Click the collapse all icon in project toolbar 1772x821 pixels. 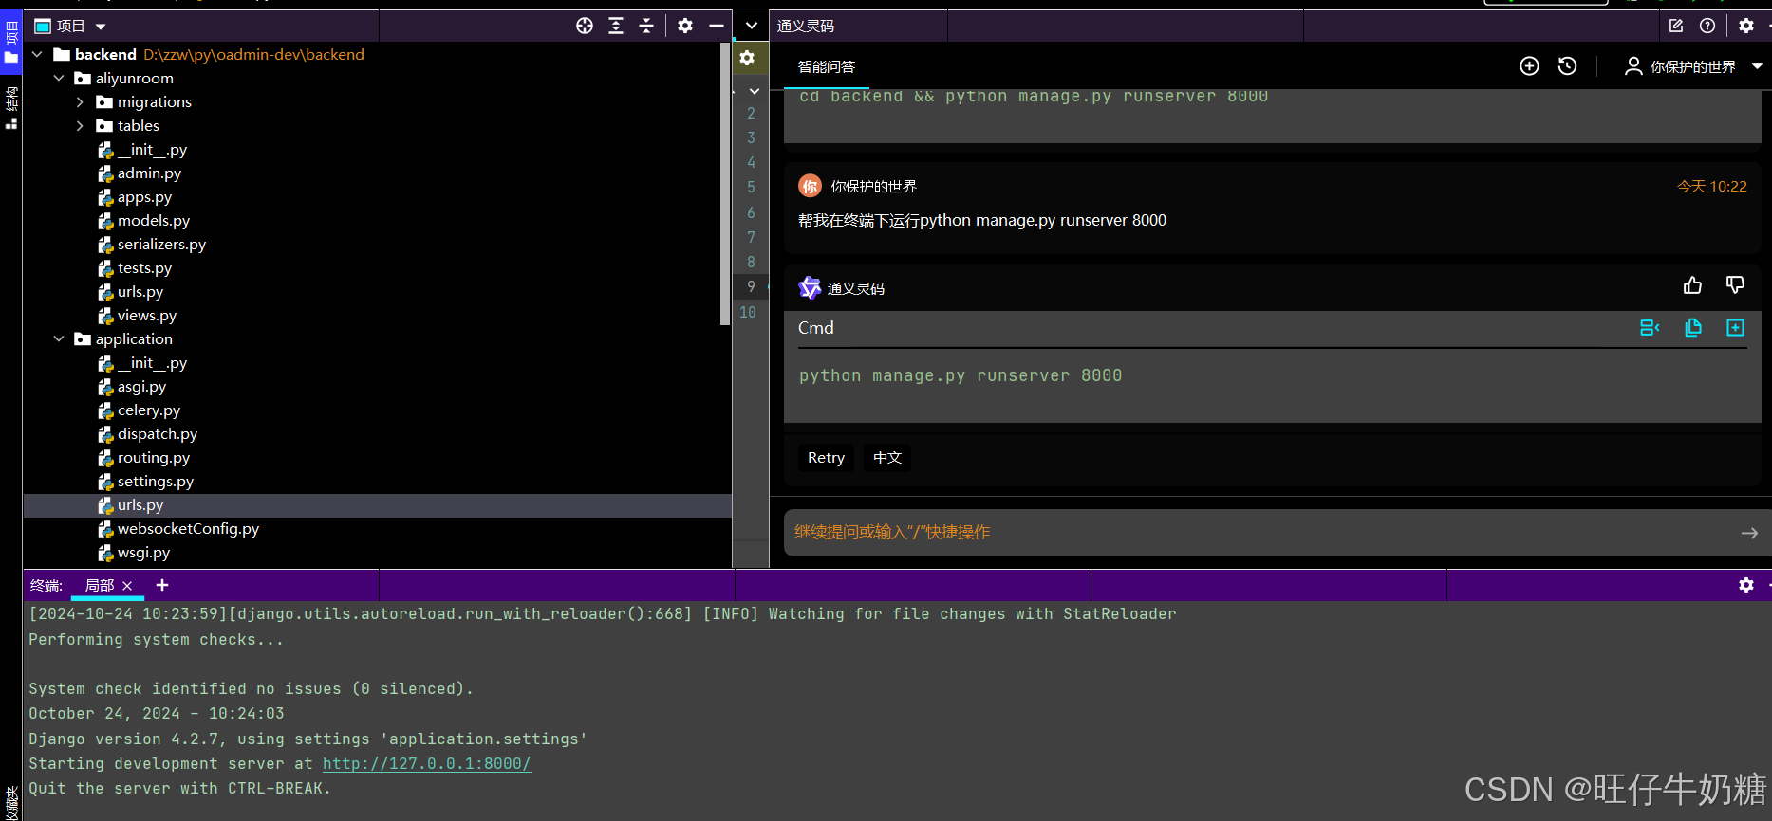(646, 27)
